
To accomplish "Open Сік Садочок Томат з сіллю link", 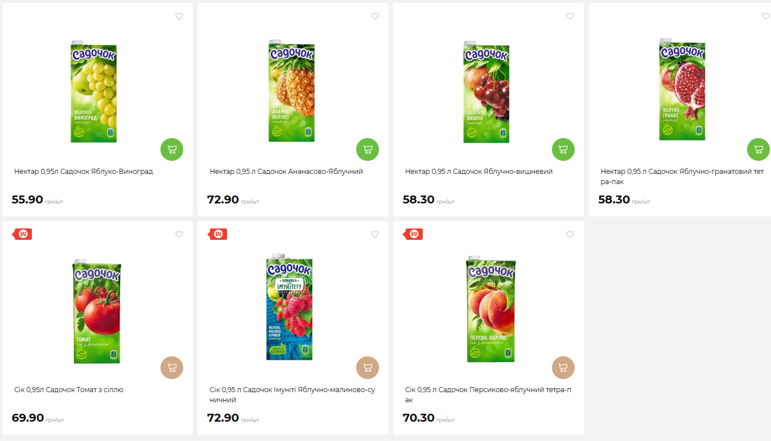I will click(x=69, y=390).
